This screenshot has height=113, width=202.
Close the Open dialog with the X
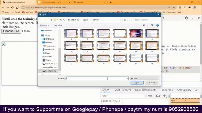coord(158,15)
